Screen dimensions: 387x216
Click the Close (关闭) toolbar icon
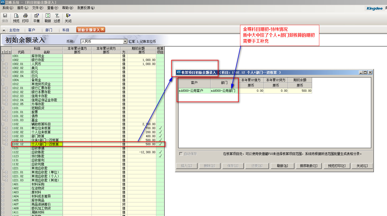click(x=68, y=18)
